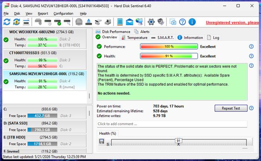Select the CT1000T705SSD3 disk entry

[45, 60]
